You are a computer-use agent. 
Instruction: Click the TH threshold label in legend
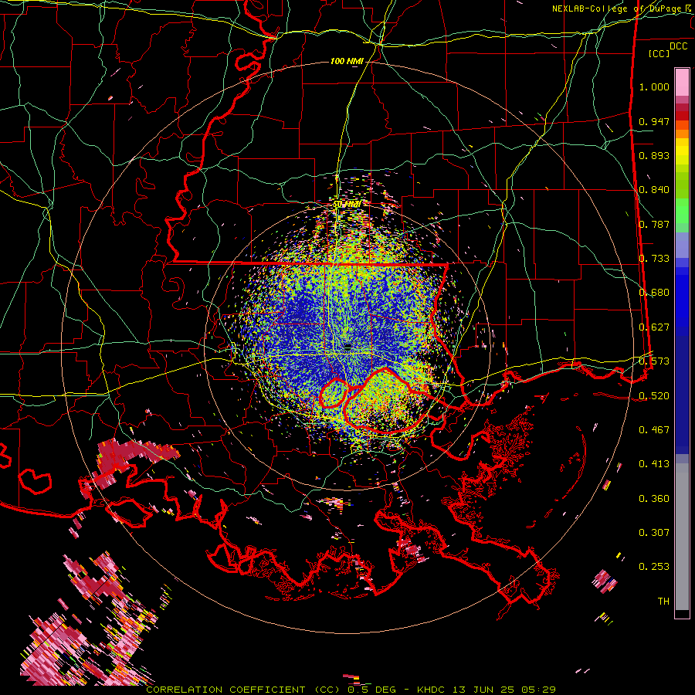coord(663,602)
